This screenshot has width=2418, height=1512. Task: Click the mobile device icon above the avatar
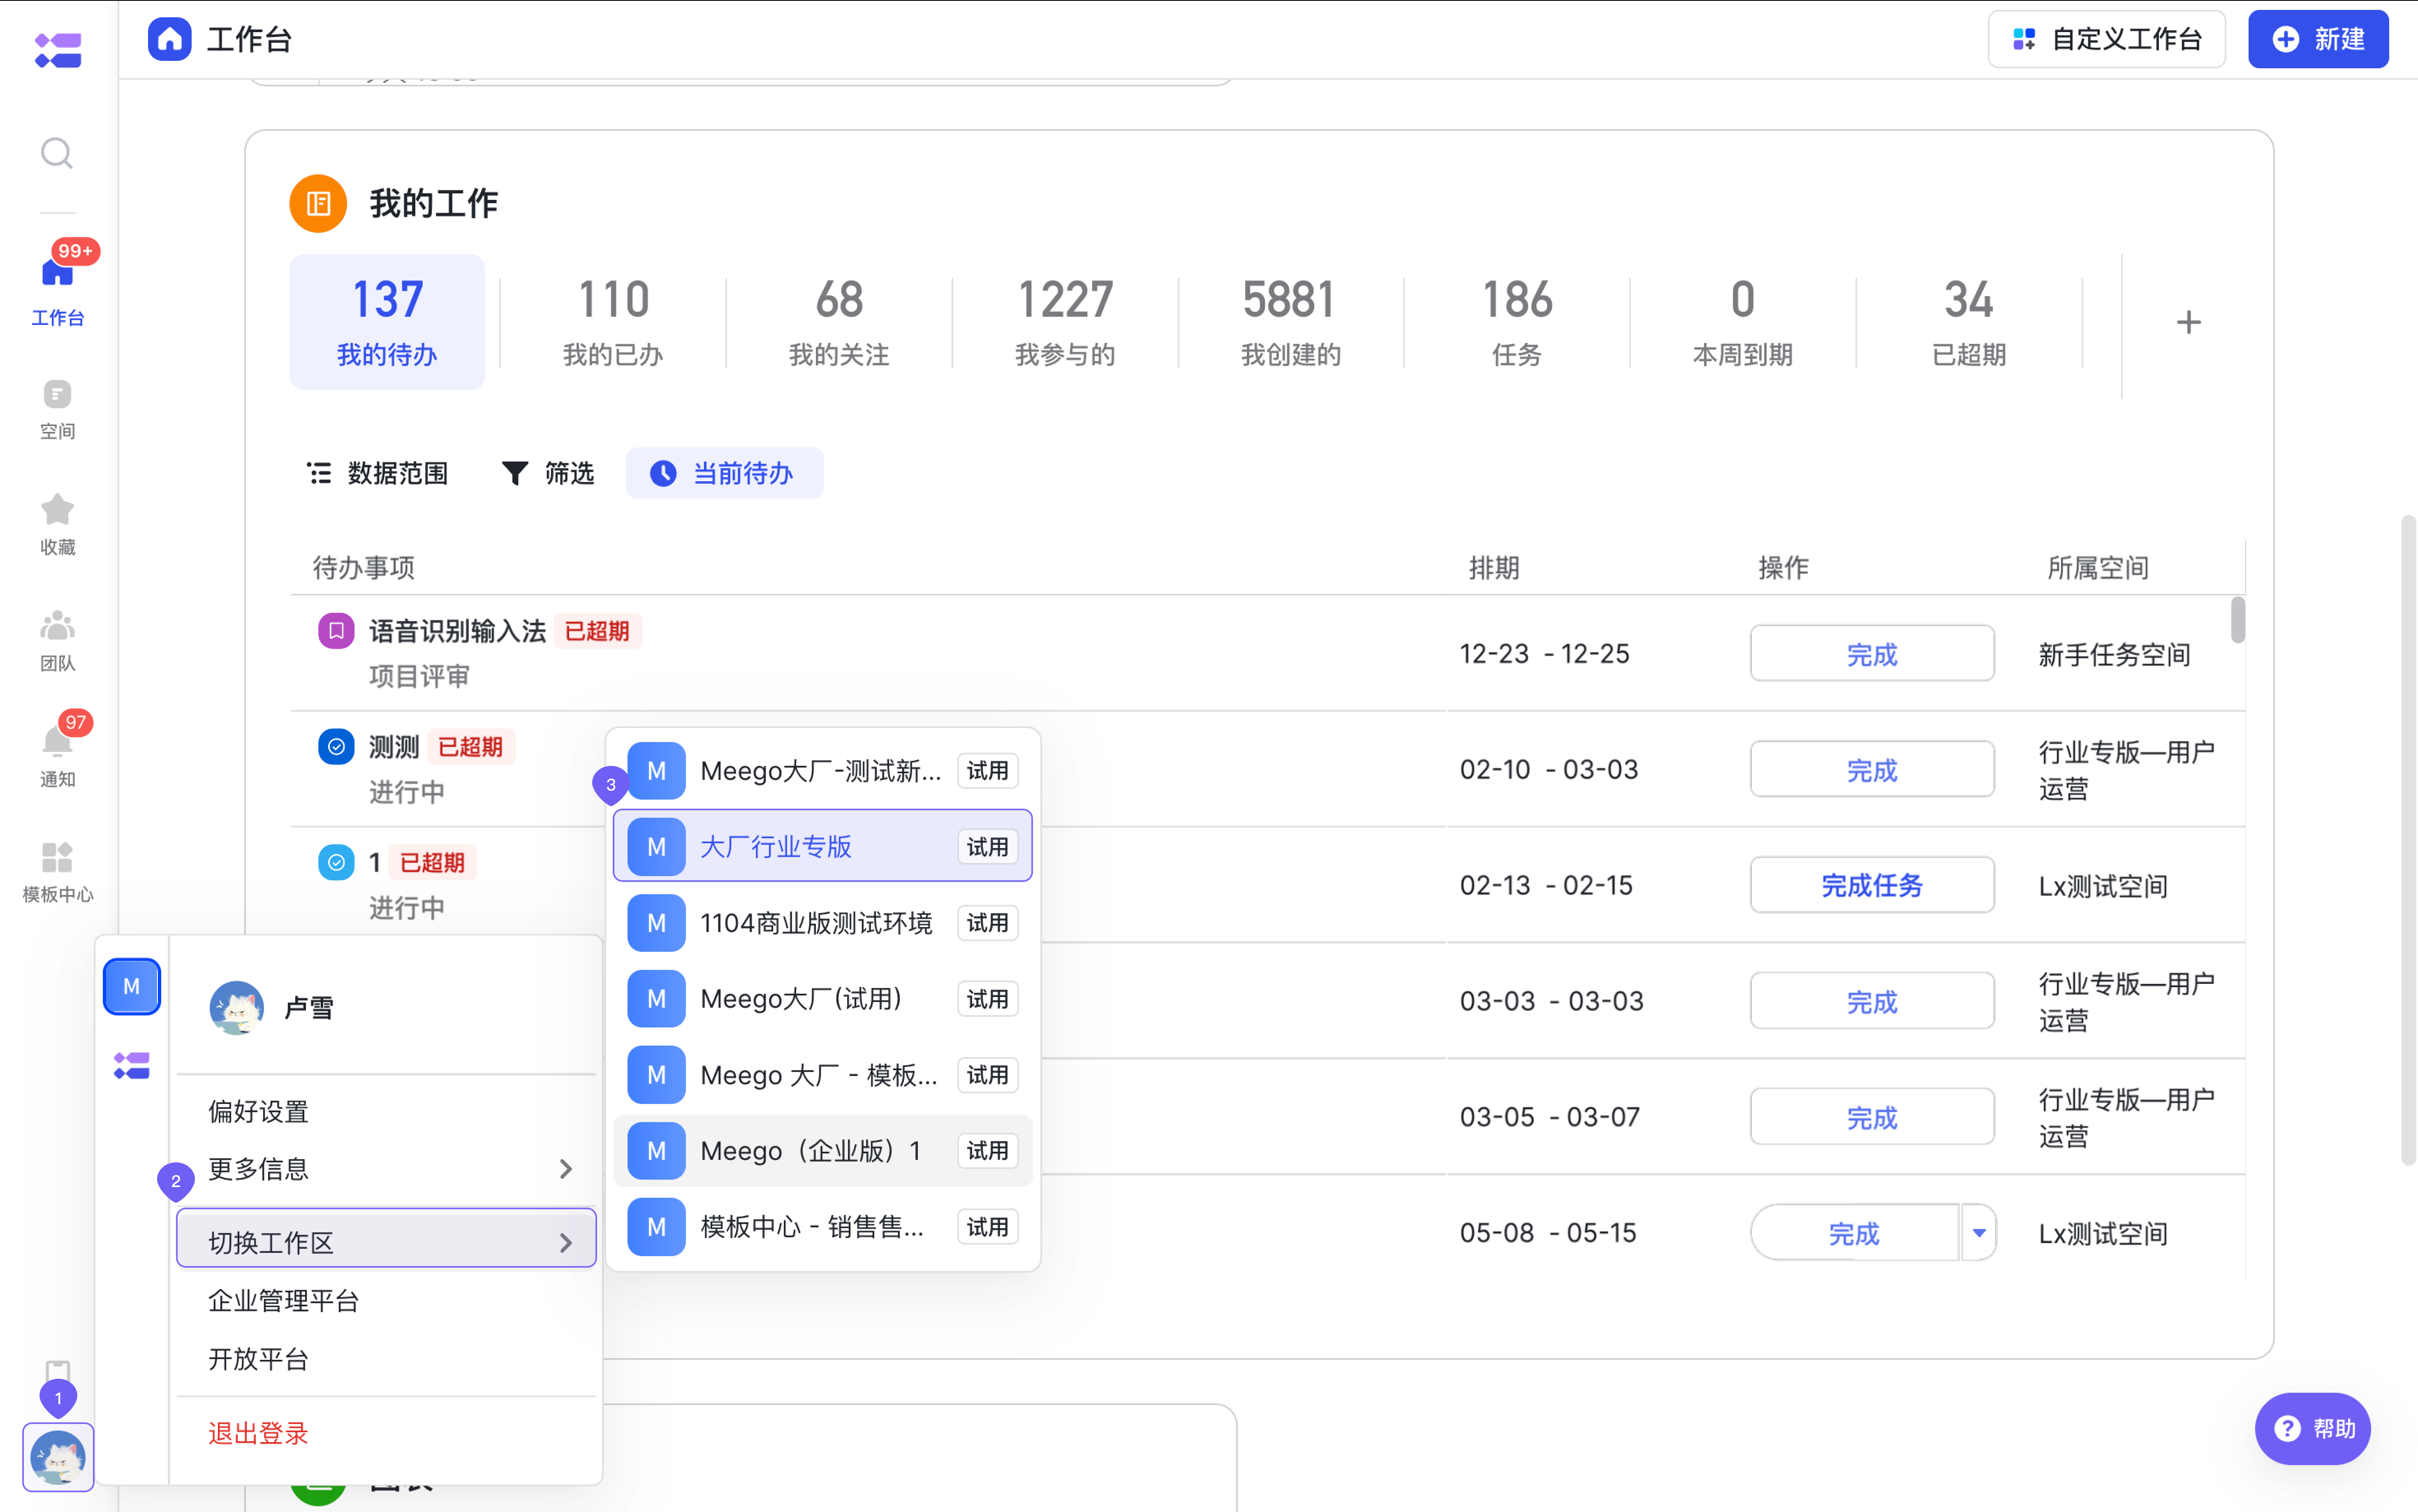[57, 1370]
